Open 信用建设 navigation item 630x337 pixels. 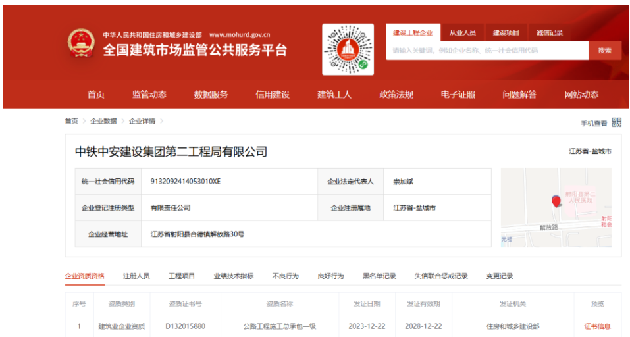click(x=273, y=94)
